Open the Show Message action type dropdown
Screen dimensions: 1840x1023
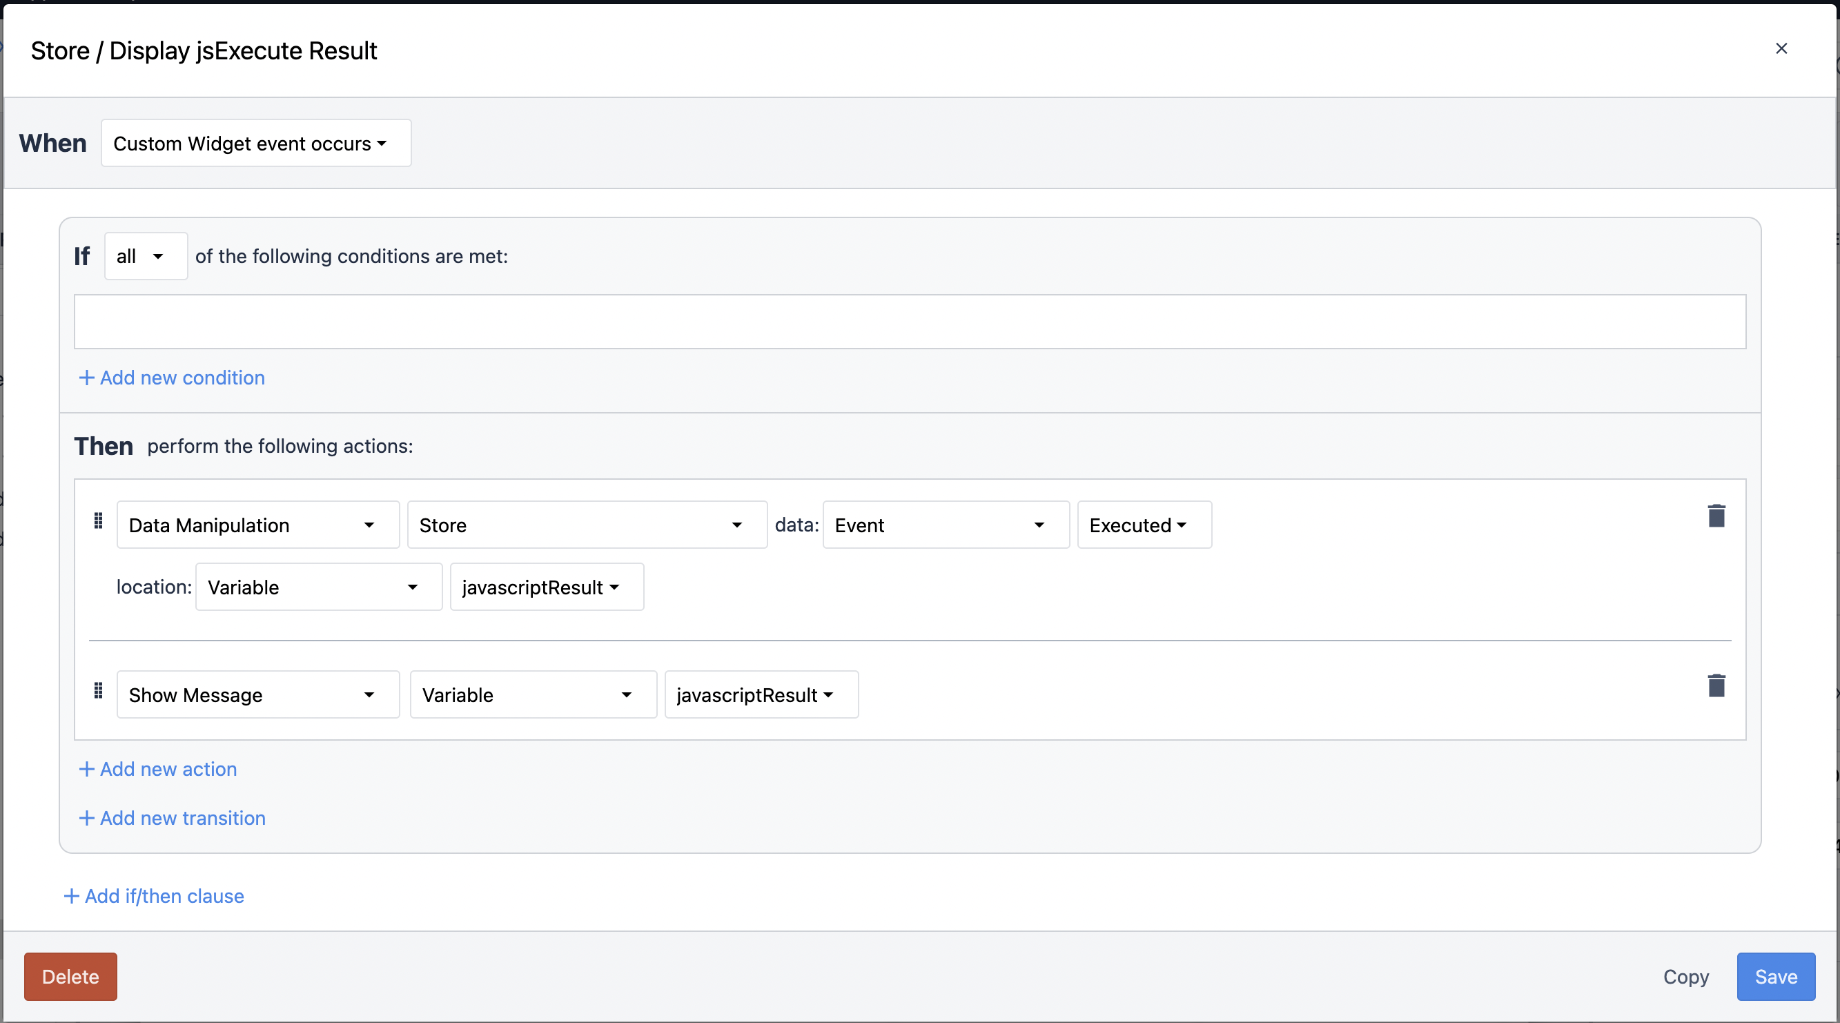(258, 694)
